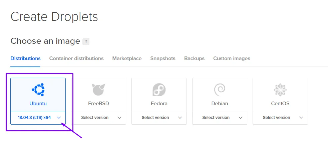328x147 pixels.
Task: Select the Ubuntu logo icon
Action: pos(38,90)
